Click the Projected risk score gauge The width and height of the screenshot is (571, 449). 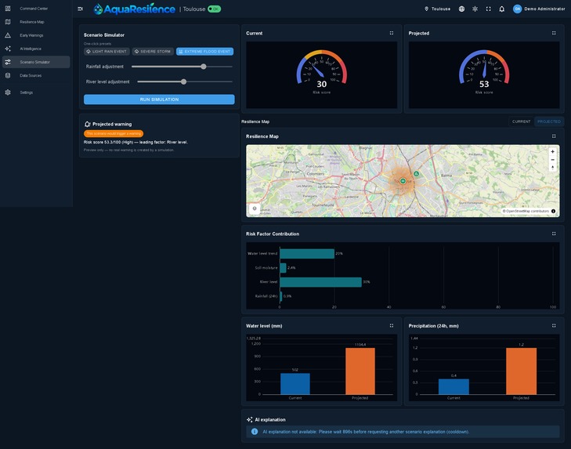[484, 72]
